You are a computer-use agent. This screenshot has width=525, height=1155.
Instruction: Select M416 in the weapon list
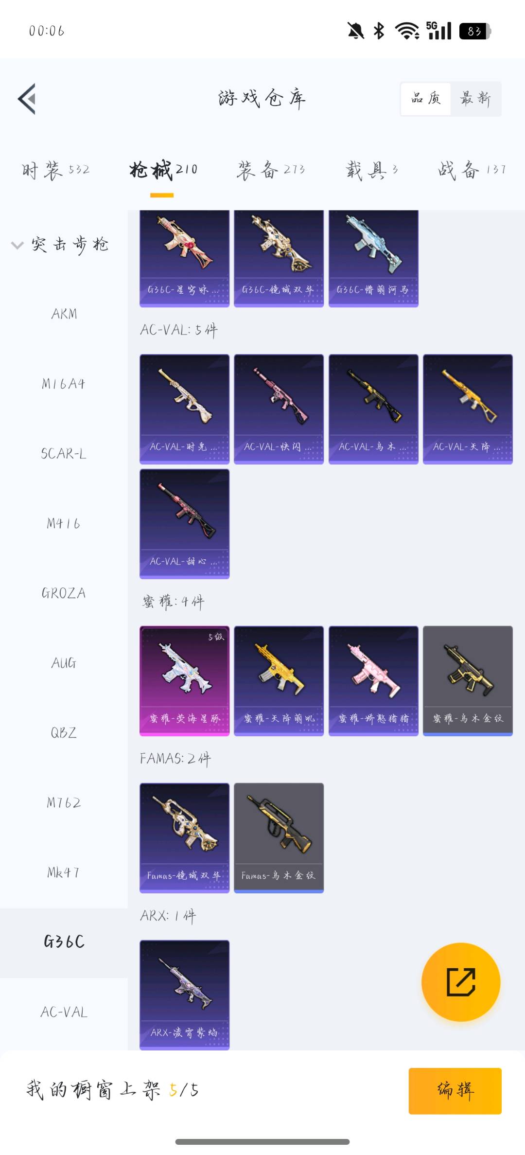click(64, 523)
